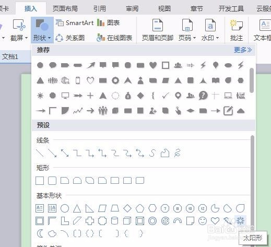The width and height of the screenshot is (271, 247).
Task: Click the 图表 chart button
Action: (x=108, y=23)
